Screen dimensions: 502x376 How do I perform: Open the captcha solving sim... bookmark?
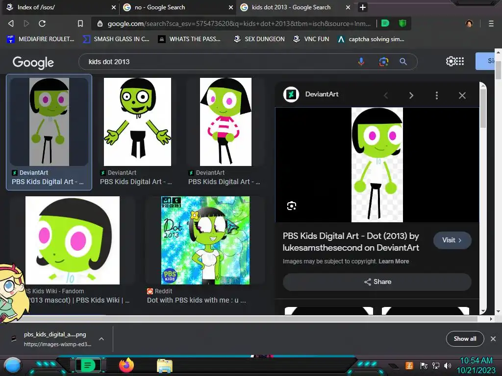tap(371, 39)
